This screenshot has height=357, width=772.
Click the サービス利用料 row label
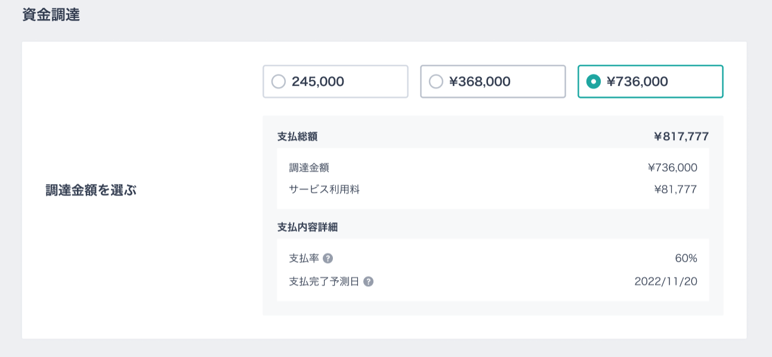click(325, 190)
